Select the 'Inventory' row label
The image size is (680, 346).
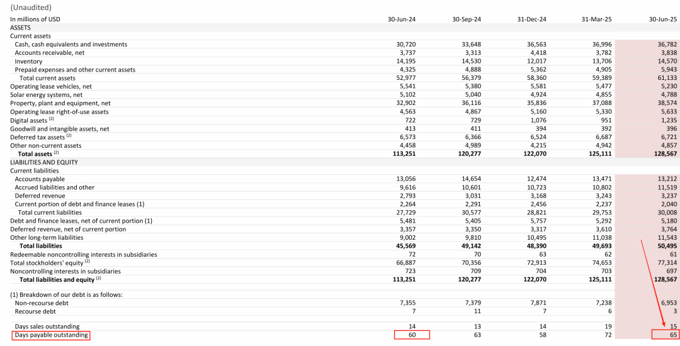tap(28, 61)
